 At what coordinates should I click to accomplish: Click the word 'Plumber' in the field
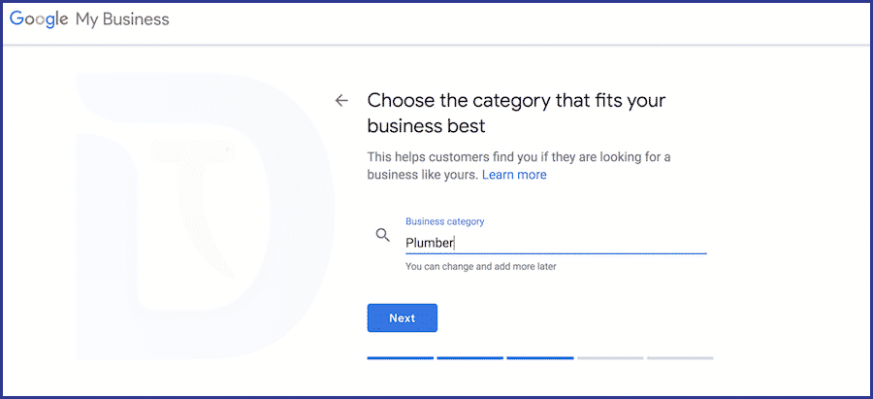(430, 243)
